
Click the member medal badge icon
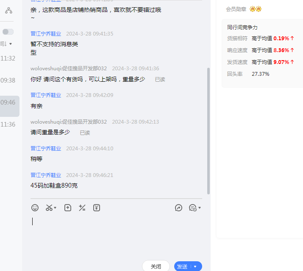point(256,9)
